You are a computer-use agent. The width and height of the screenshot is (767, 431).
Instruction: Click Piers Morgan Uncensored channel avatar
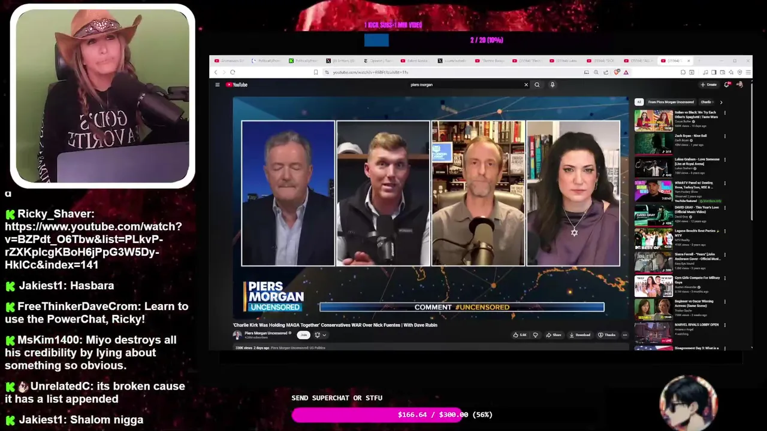(237, 335)
